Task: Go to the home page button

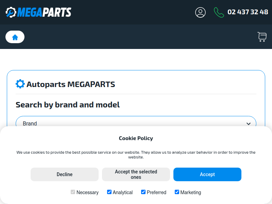Action: click(x=15, y=37)
